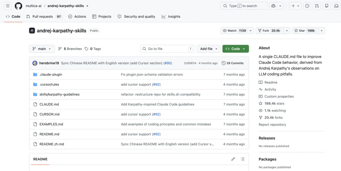The image size is (341, 171).
Task: Expand the Copilot dropdown arrow in header
Action: coord(280,6)
